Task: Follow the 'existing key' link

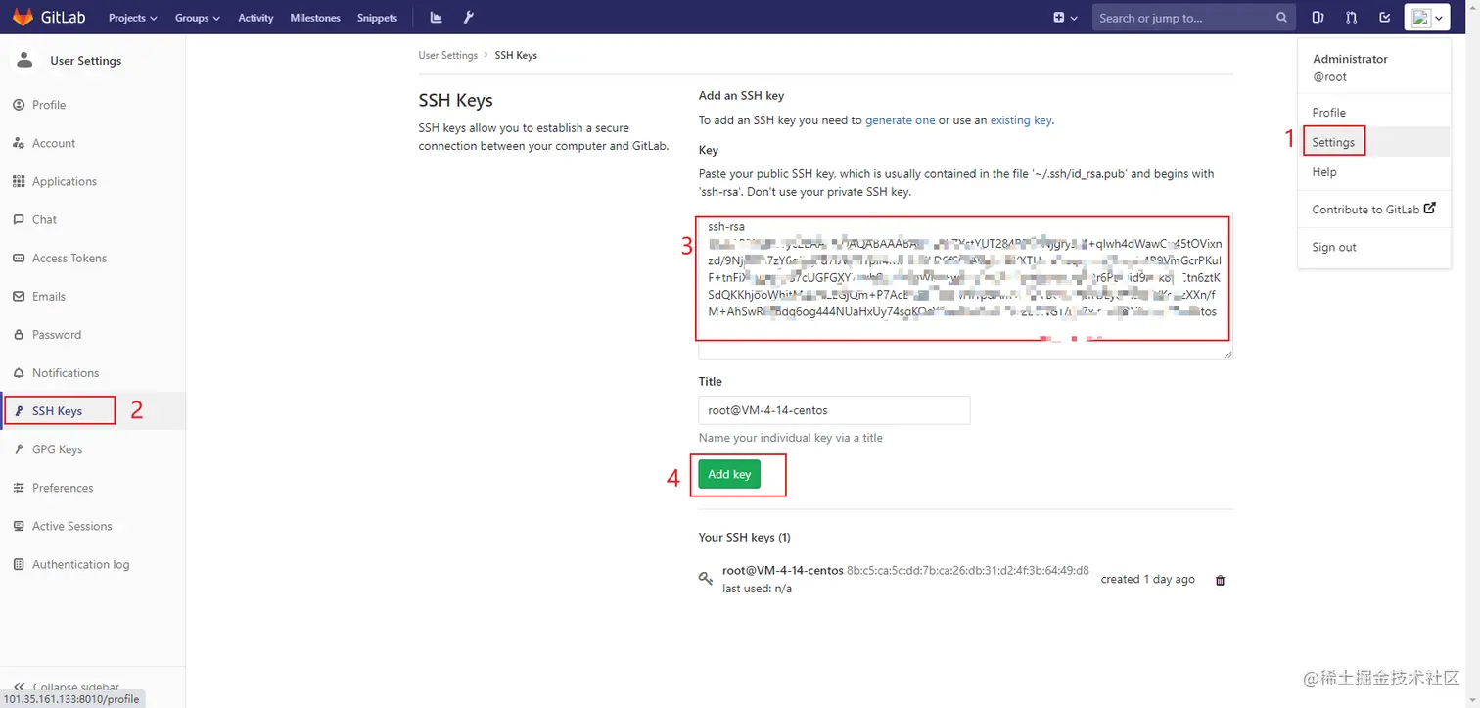Action: pos(1021,120)
